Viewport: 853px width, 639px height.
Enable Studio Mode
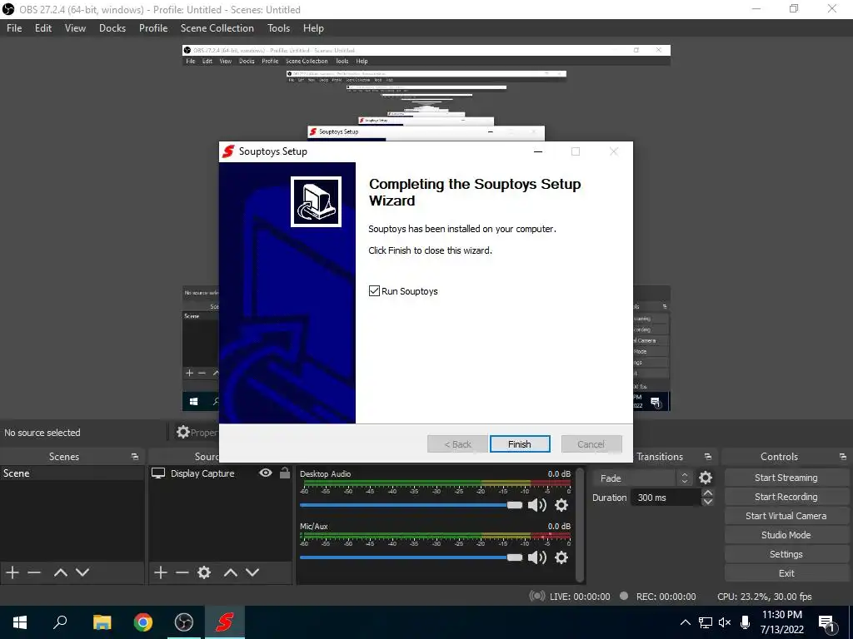point(786,535)
